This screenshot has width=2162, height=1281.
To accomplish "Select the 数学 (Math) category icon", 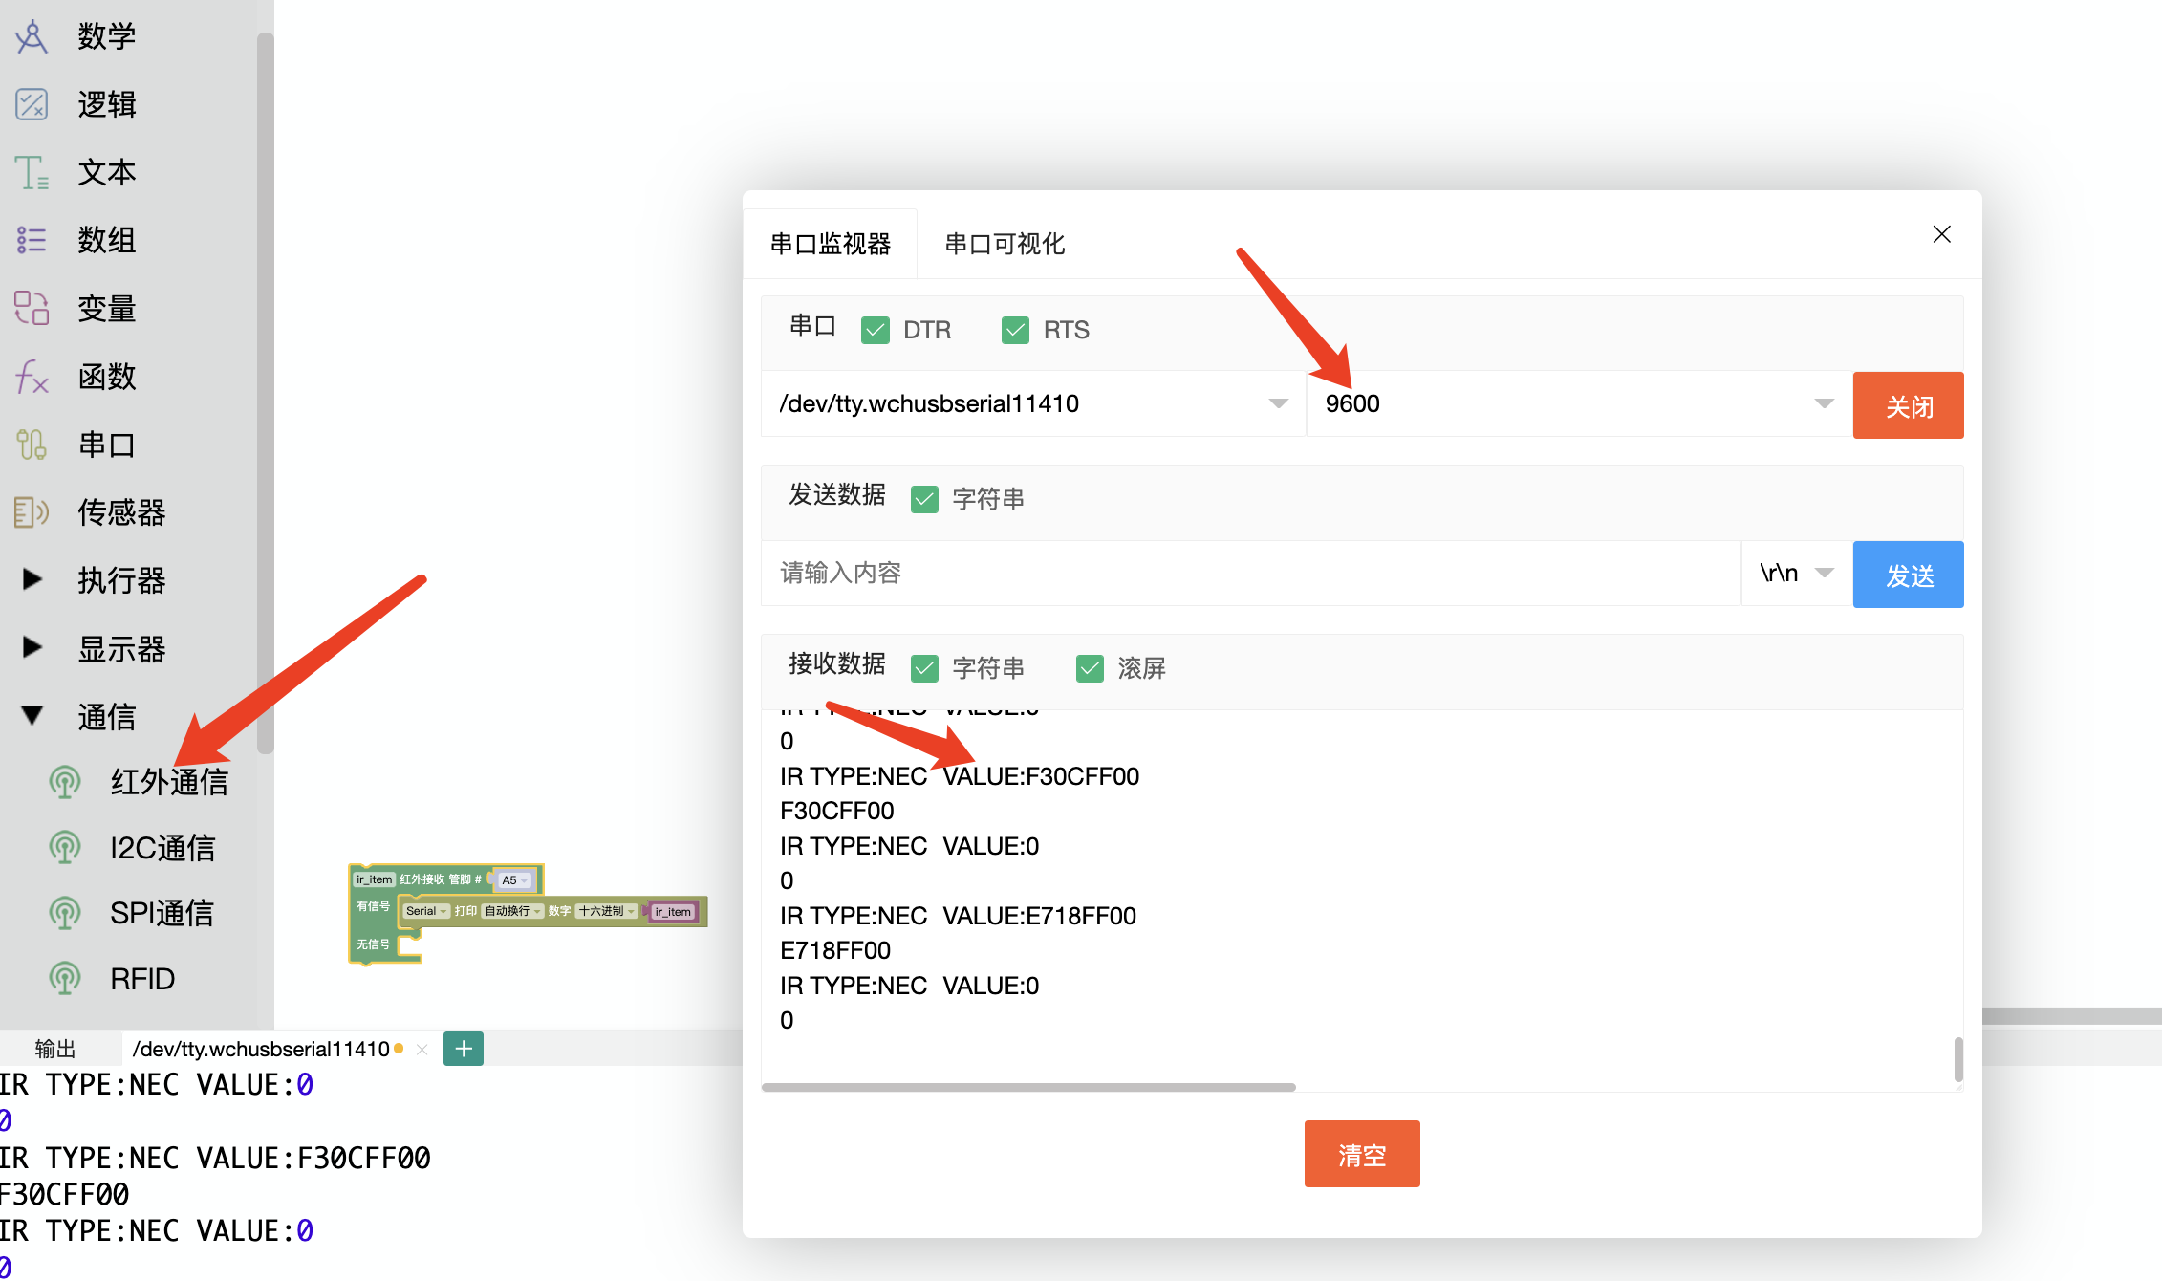I will point(30,36).
